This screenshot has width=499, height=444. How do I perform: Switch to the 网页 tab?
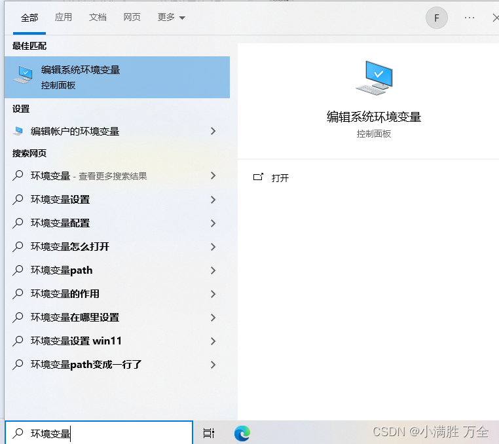pos(132,17)
